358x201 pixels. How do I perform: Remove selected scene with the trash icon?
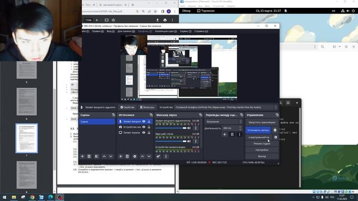pos(89,156)
